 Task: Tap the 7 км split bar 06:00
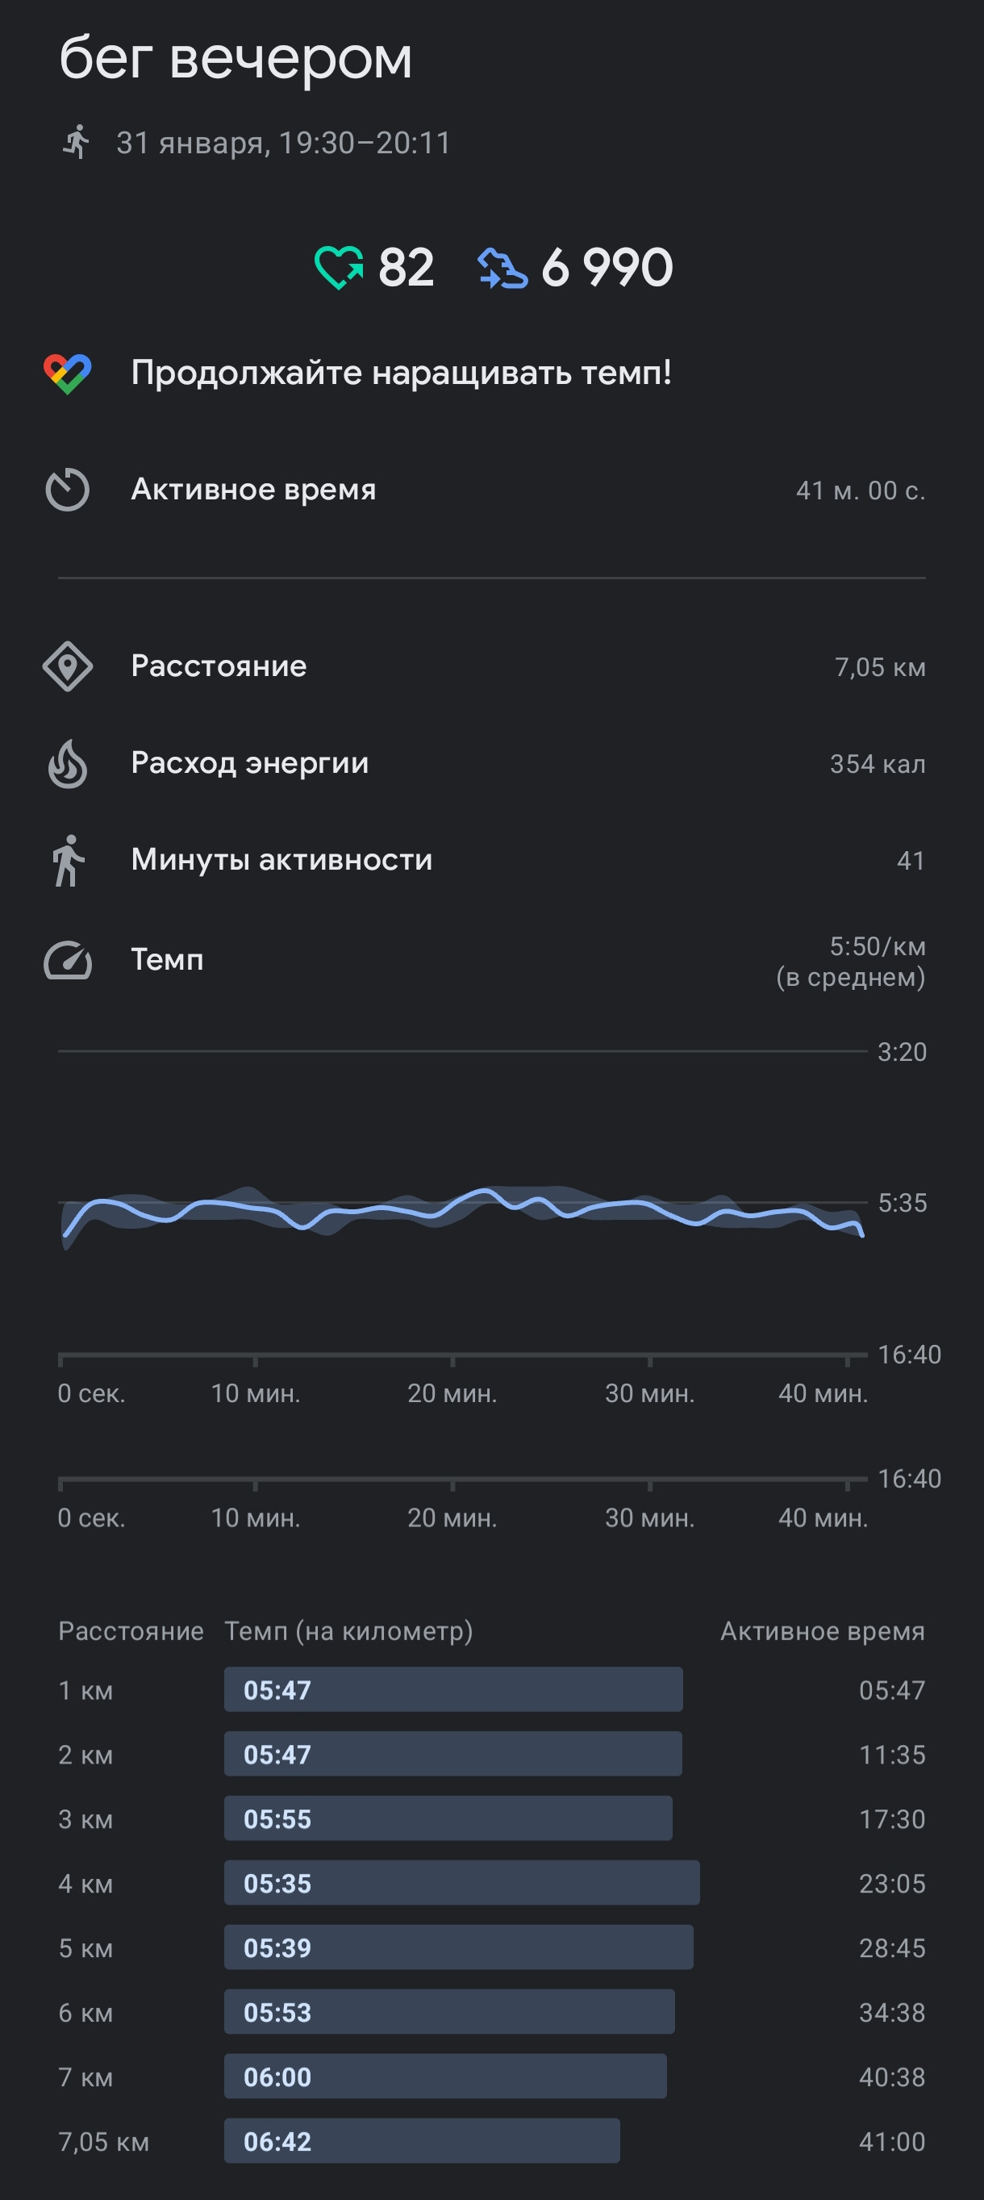(446, 2077)
